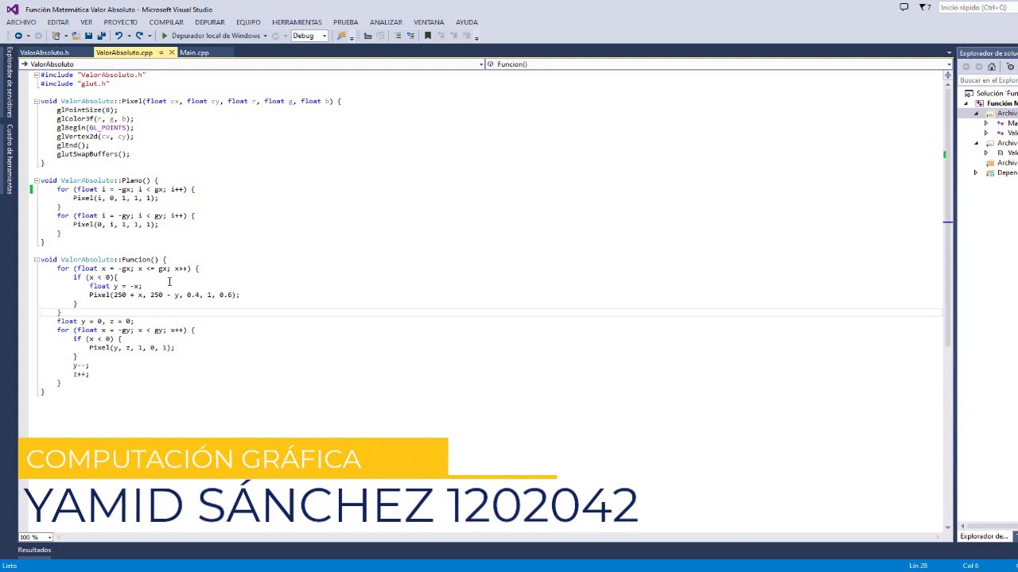
Task: Close the ValorAbsoluto.cpp tab with its X
Action: (x=171, y=52)
